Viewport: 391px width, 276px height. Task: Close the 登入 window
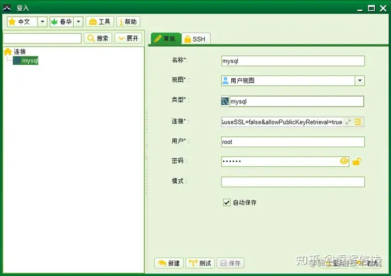coord(383,8)
